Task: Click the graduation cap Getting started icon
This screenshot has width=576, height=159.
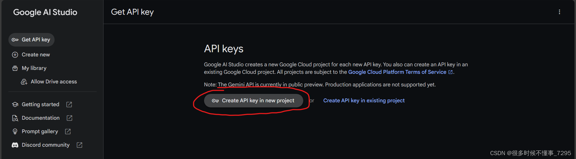Action: tap(15, 104)
